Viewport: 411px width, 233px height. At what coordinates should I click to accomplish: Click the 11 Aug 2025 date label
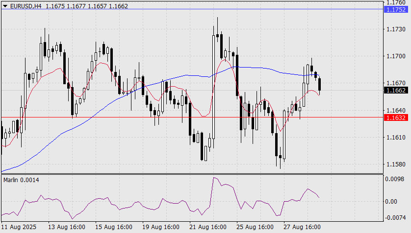[19, 227]
